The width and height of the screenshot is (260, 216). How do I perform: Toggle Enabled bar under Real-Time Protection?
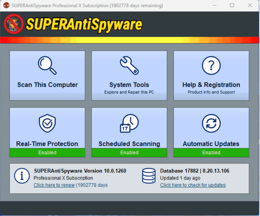click(47, 153)
